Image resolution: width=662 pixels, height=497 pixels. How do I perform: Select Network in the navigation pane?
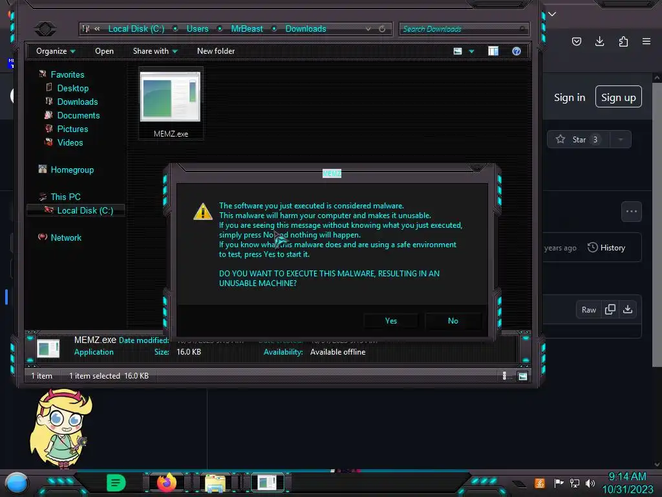[x=66, y=237]
